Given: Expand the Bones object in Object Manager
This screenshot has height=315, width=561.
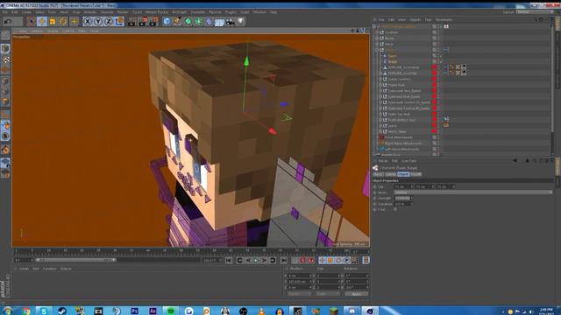Looking at the screenshot, I should [377, 38].
